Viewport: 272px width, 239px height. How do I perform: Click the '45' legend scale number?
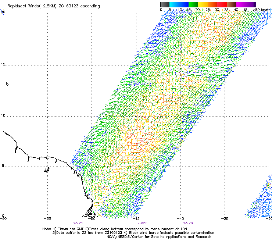click(245, 10)
